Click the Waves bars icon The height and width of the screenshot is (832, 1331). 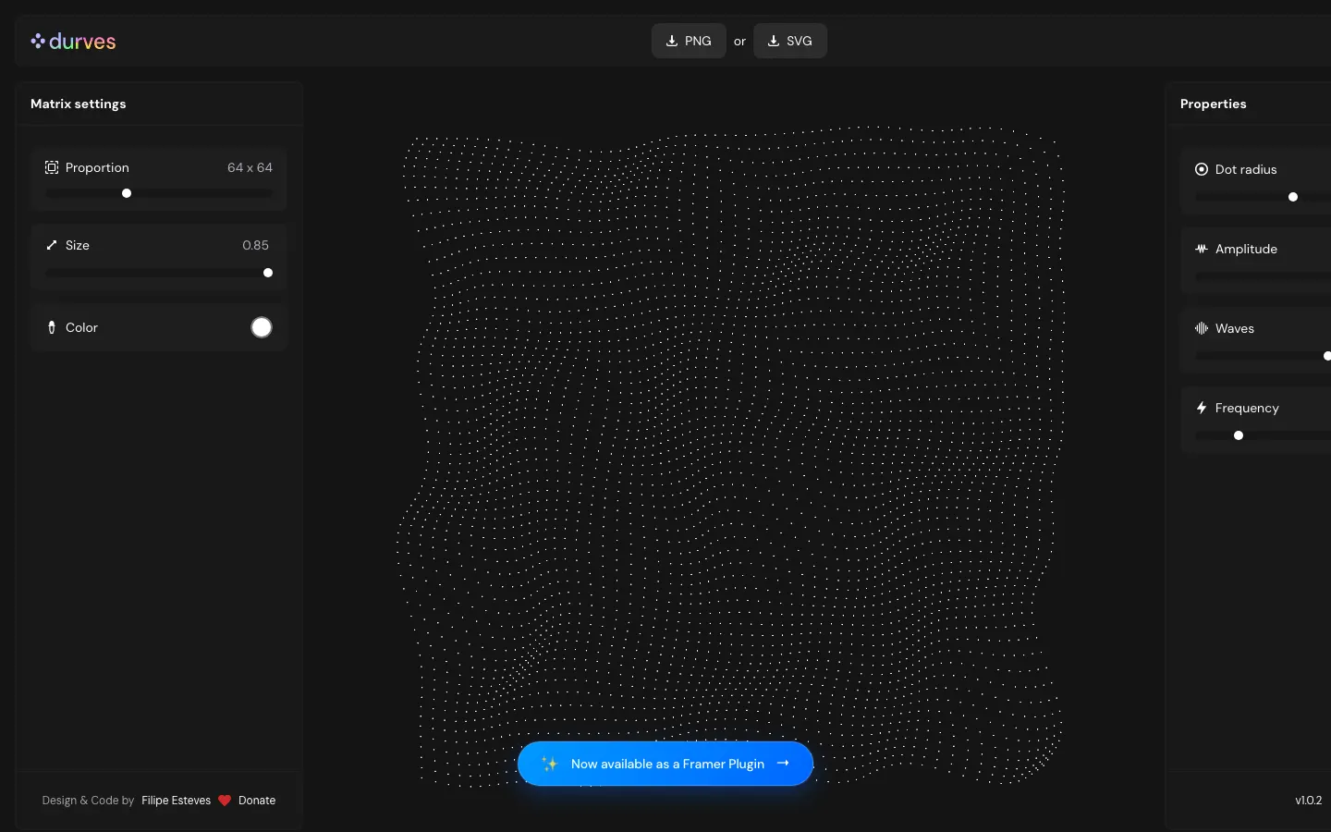(x=1202, y=328)
